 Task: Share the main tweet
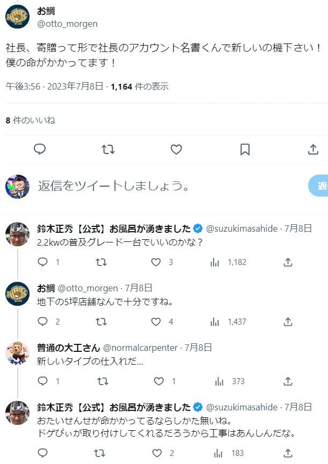(x=313, y=149)
